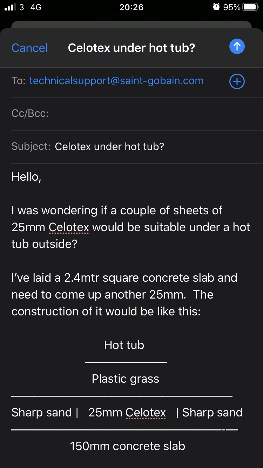This screenshot has width=263, height=468.
Task: Tap the 'To:' field label
Action: (x=19, y=81)
